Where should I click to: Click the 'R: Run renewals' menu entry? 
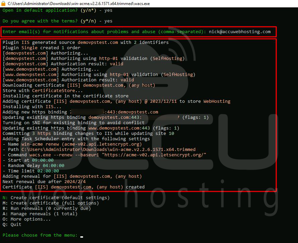tap(47, 209)
